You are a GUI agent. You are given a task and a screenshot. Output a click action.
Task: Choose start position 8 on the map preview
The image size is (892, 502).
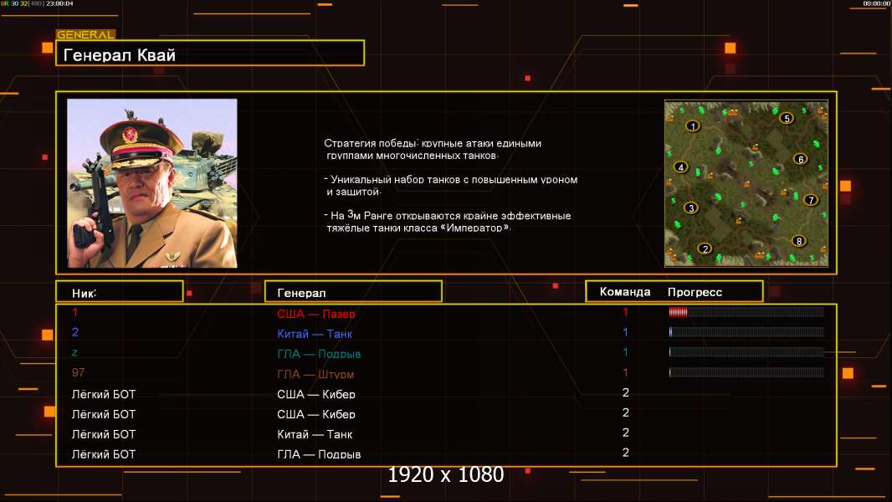point(799,241)
